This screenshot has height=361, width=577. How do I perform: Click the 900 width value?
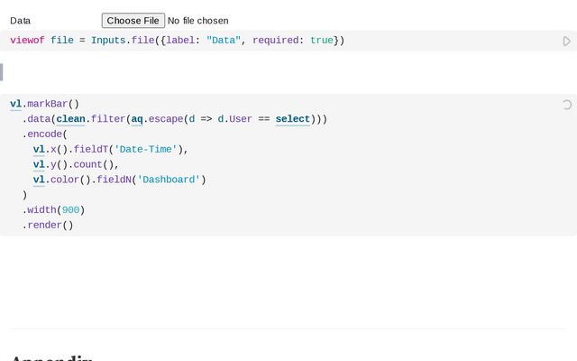click(70, 210)
